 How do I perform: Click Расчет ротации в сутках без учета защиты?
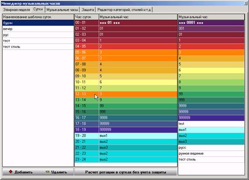(126, 172)
